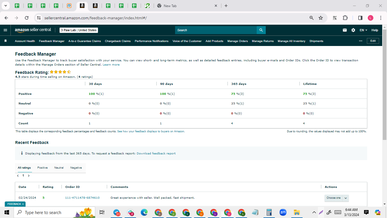The image size is (387, 218).
Task: Click the bookmark icon in navigation bar
Action: (x=5, y=41)
